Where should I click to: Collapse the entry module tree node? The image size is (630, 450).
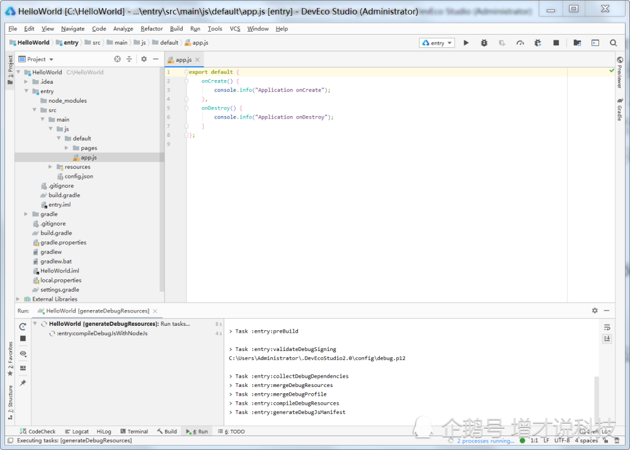[x=26, y=91]
